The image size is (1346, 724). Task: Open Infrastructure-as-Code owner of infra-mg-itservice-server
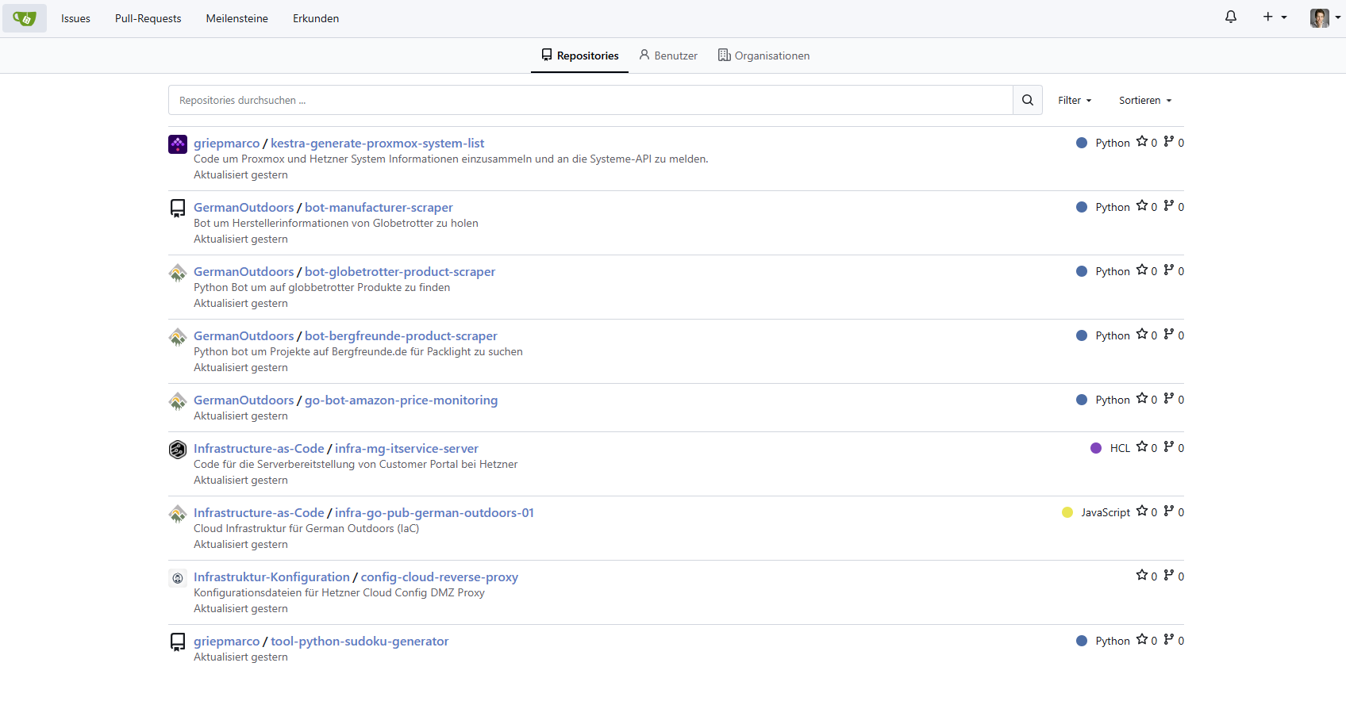tap(259, 449)
